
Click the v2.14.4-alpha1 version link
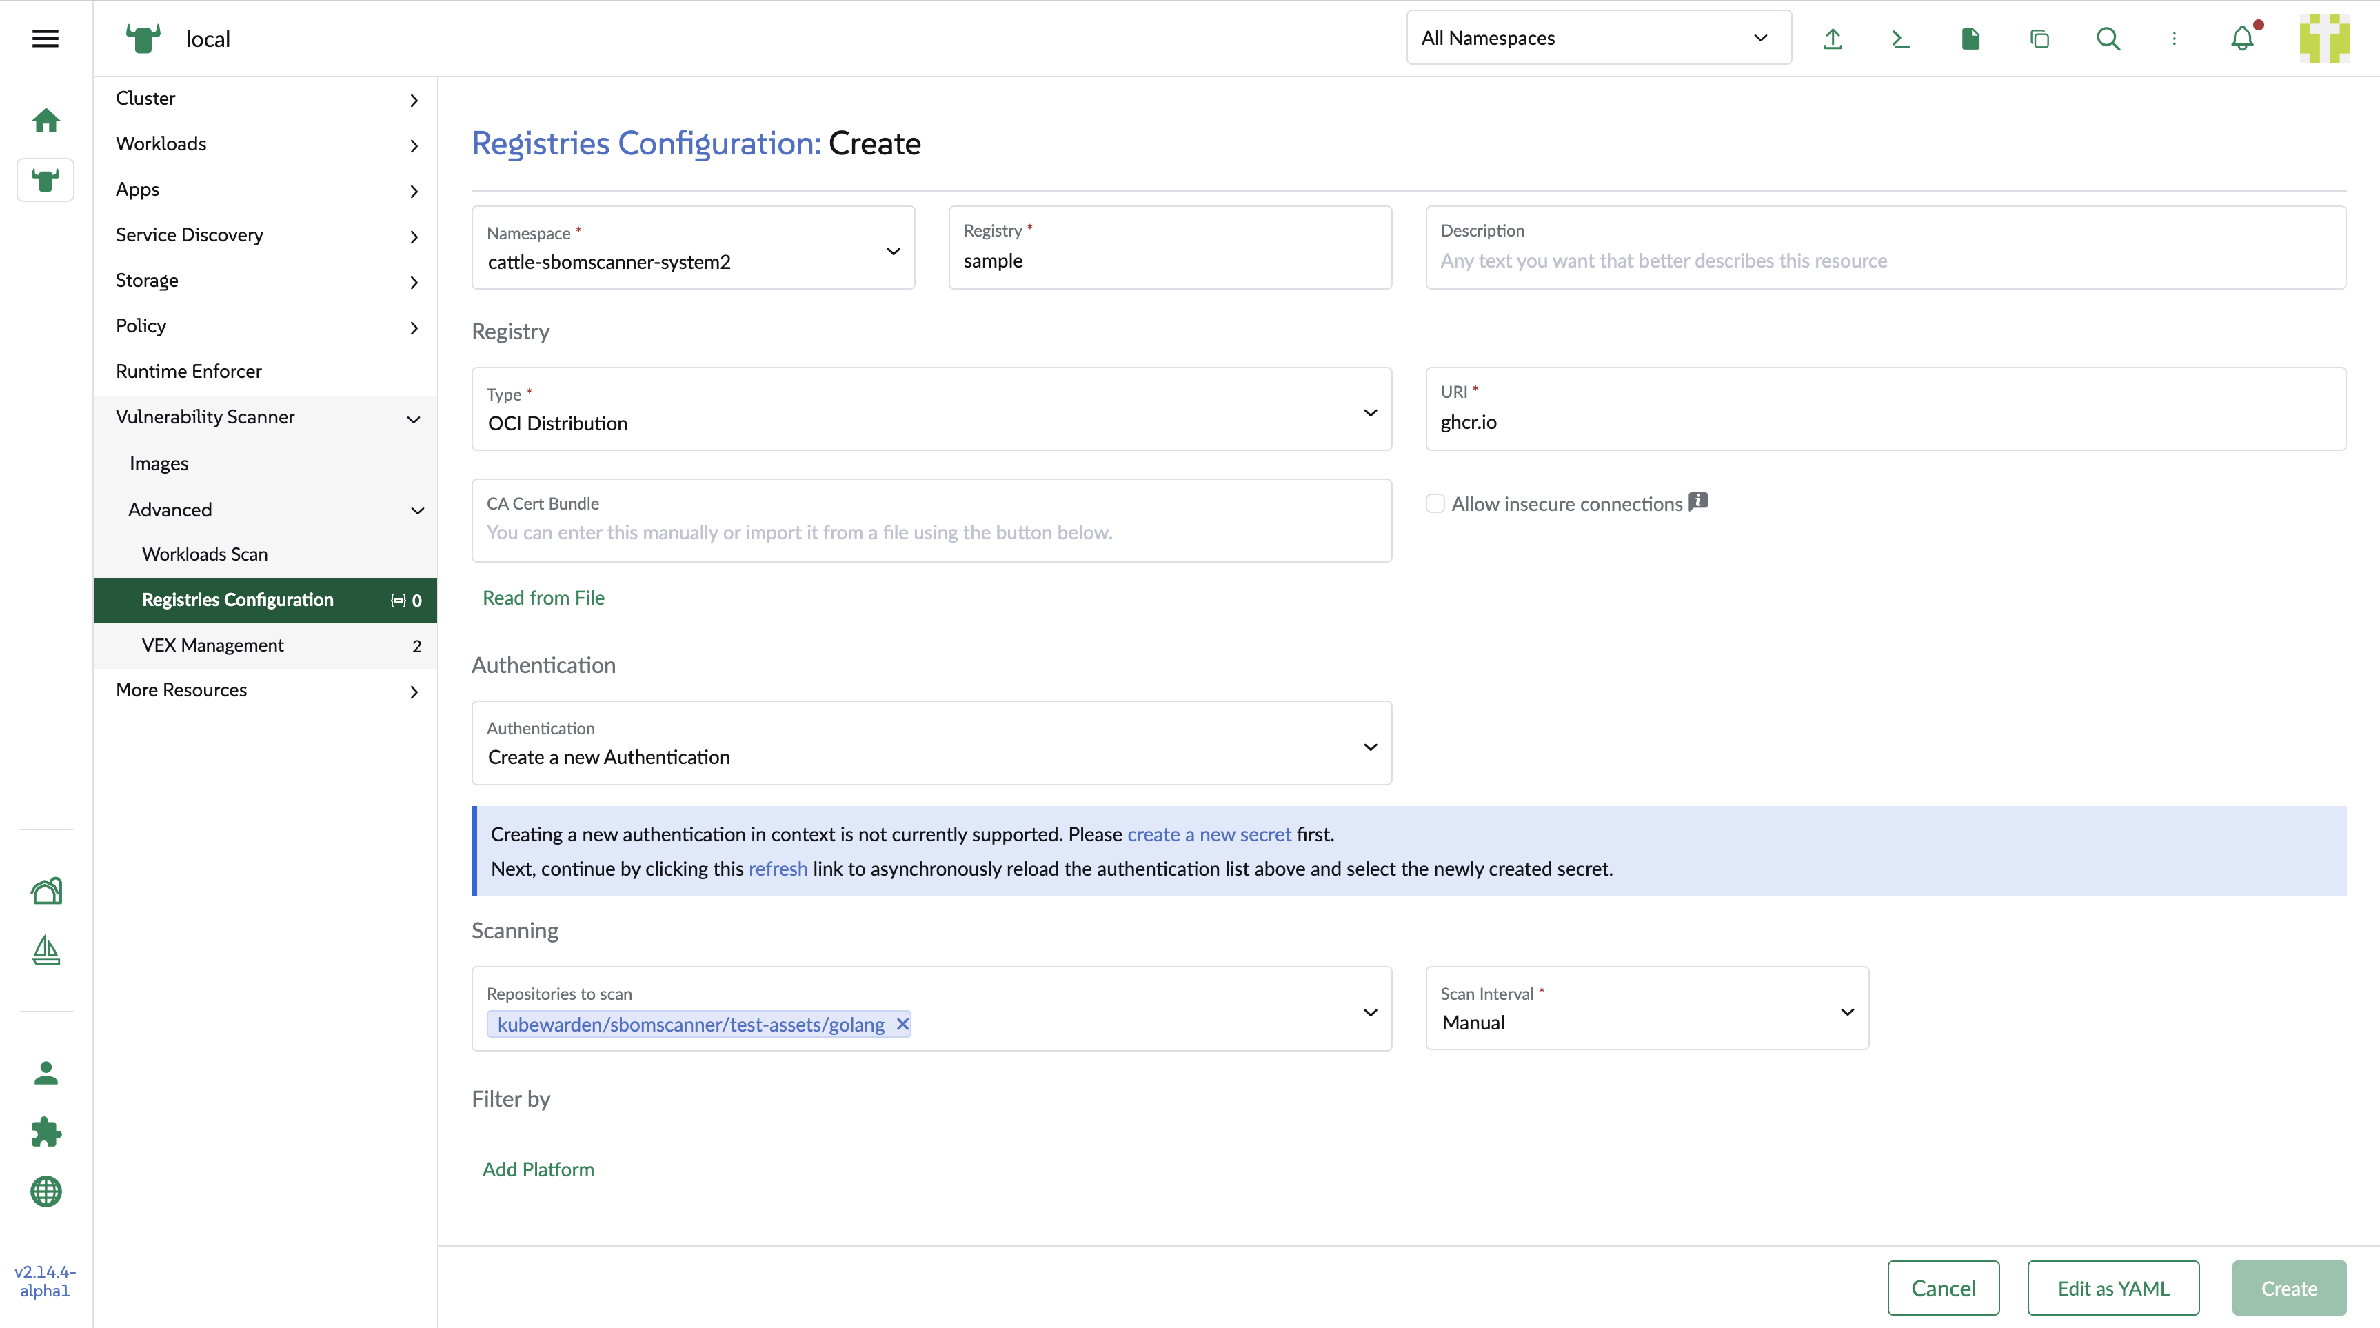(46, 1282)
